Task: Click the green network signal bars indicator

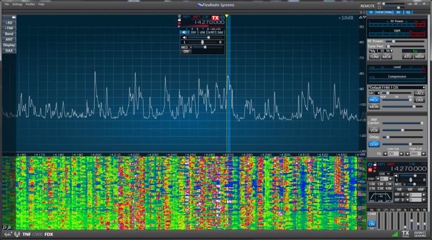Action: coord(395,234)
